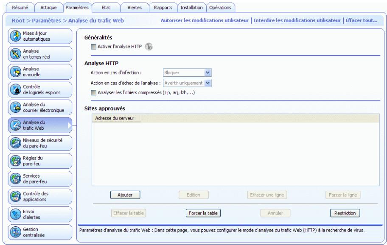Click the Contrôle de logiciels espions icon
The height and width of the screenshot is (245, 387).
pyautogui.click(x=16, y=89)
